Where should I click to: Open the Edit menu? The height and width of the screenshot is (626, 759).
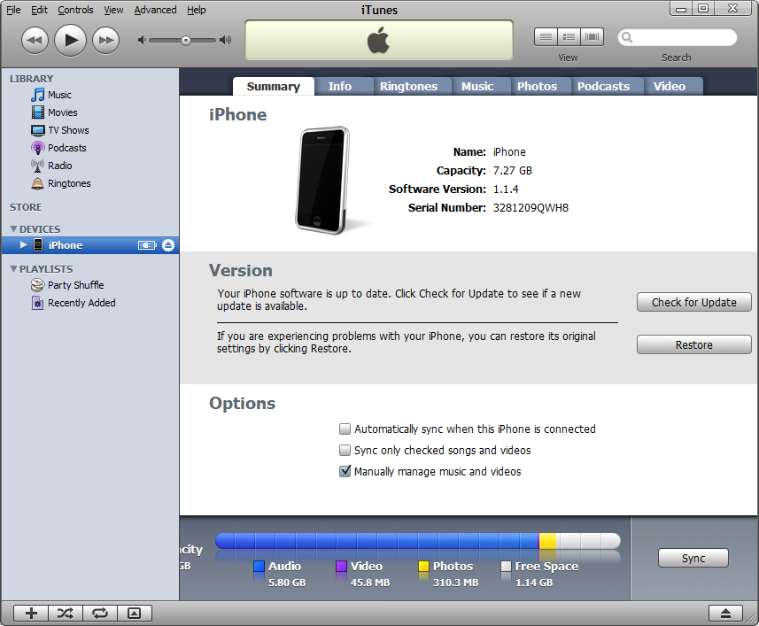pos(39,10)
